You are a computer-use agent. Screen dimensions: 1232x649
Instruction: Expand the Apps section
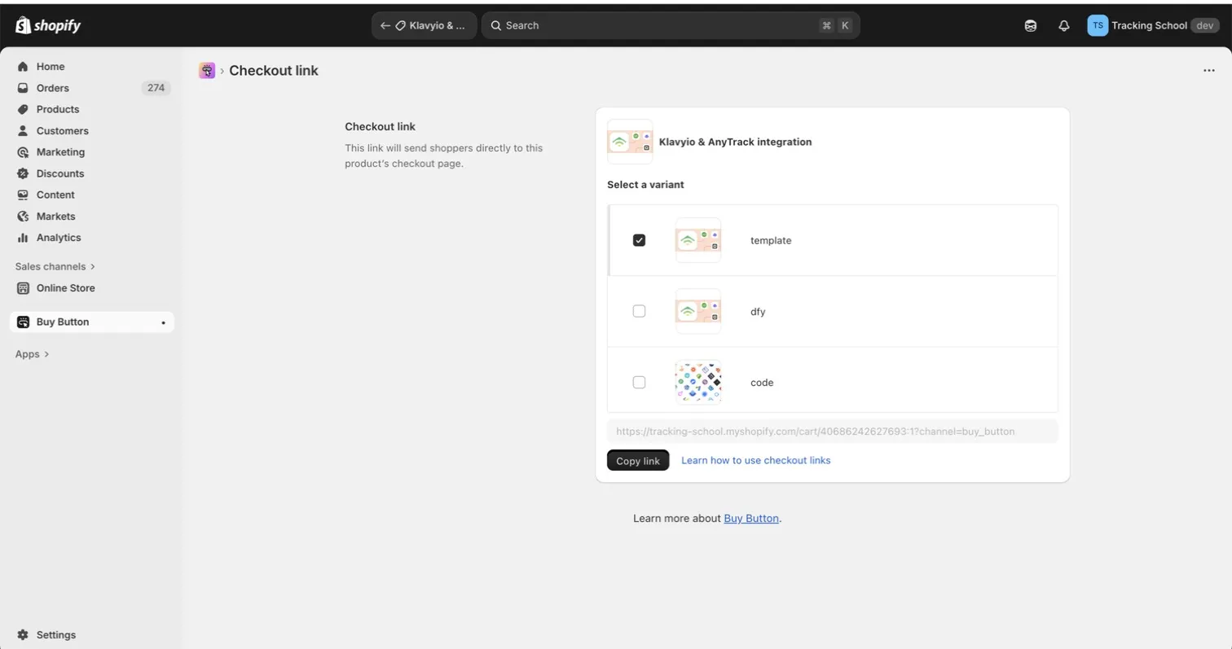click(33, 354)
